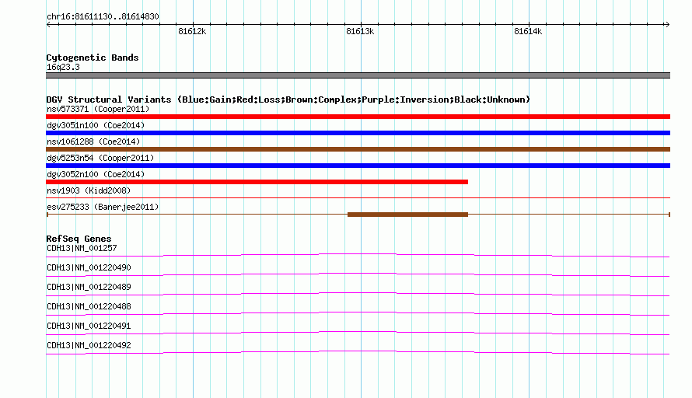Open variant label dgv3051n100 (Coe2014)
692x398 pixels.
[x=96, y=125]
